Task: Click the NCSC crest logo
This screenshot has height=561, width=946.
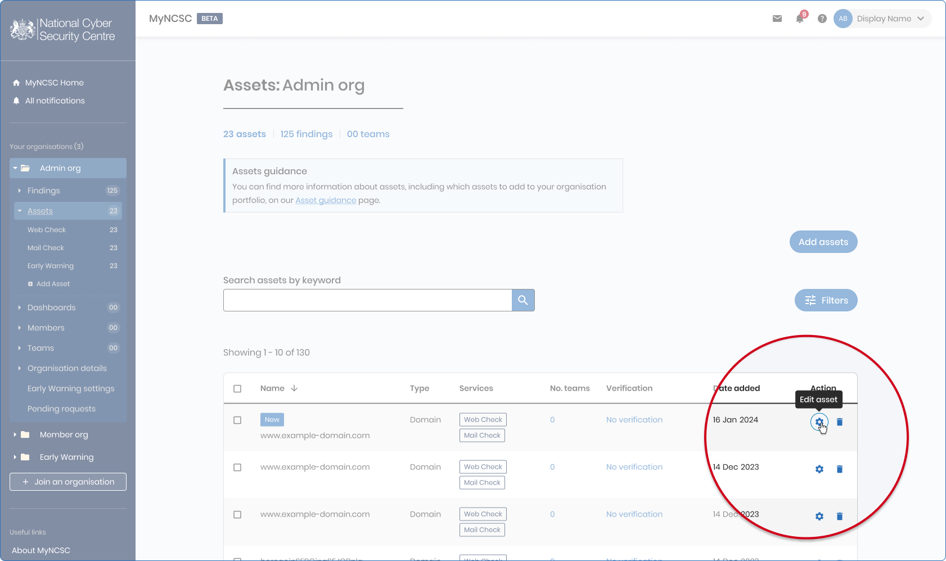Action: [x=23, y=29]
